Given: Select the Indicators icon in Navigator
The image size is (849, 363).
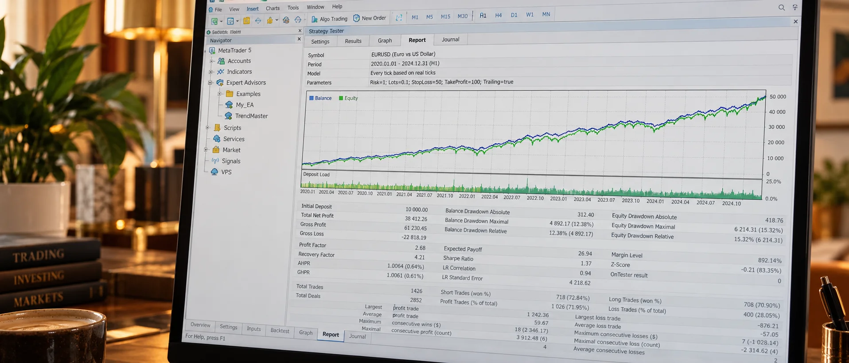Looking at the screenshot, I should click(220, 72).
